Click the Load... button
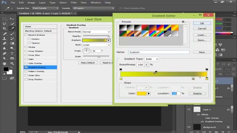The image size is (237, 133). pyautogui.click(x=202, y=35)
